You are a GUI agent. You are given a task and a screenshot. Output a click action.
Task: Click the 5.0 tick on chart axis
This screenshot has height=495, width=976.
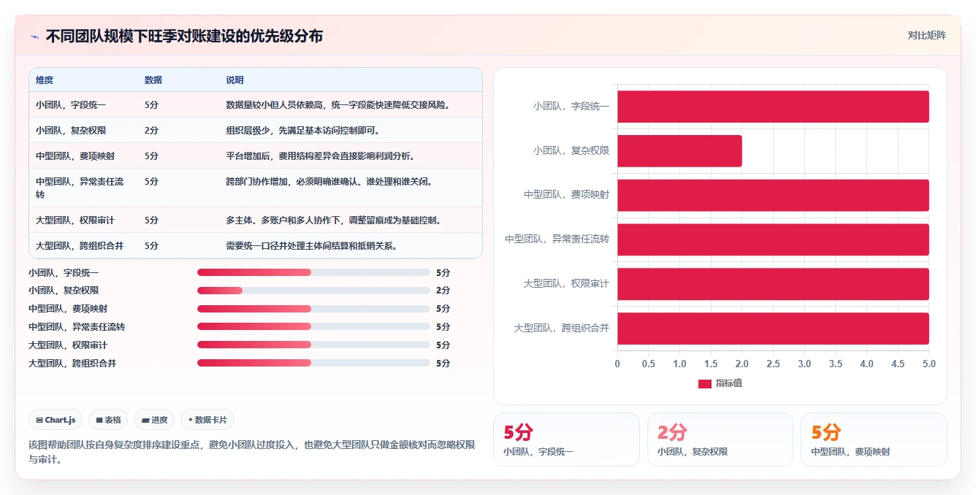(x=929, y=364)
